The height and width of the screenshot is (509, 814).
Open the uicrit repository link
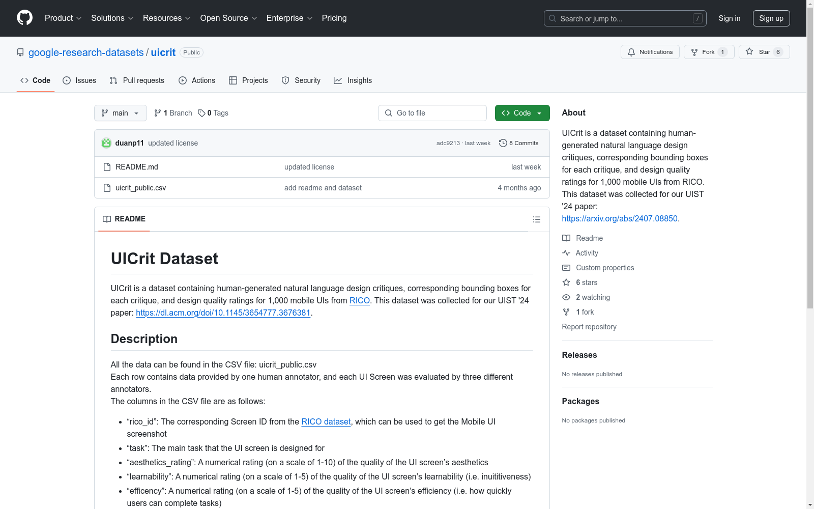(x=163, y=52)
